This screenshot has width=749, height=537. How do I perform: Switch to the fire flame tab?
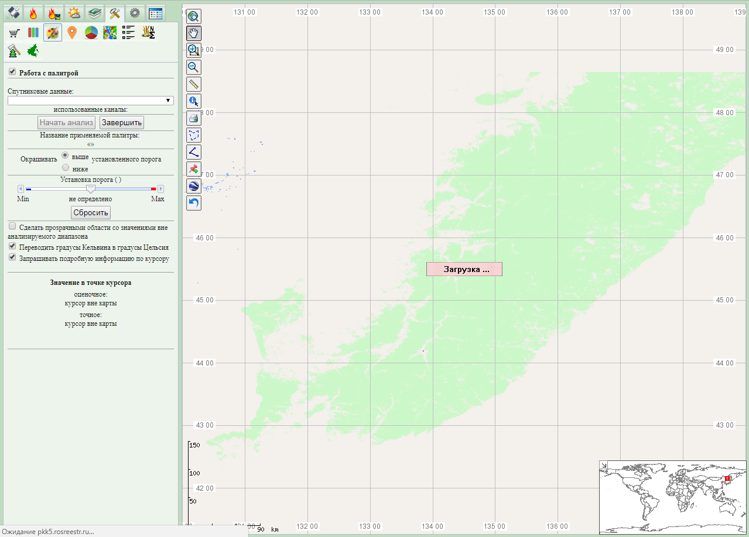33,13
